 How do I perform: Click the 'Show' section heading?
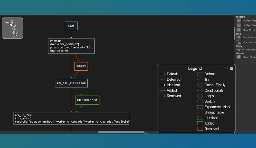click(239, 46)
